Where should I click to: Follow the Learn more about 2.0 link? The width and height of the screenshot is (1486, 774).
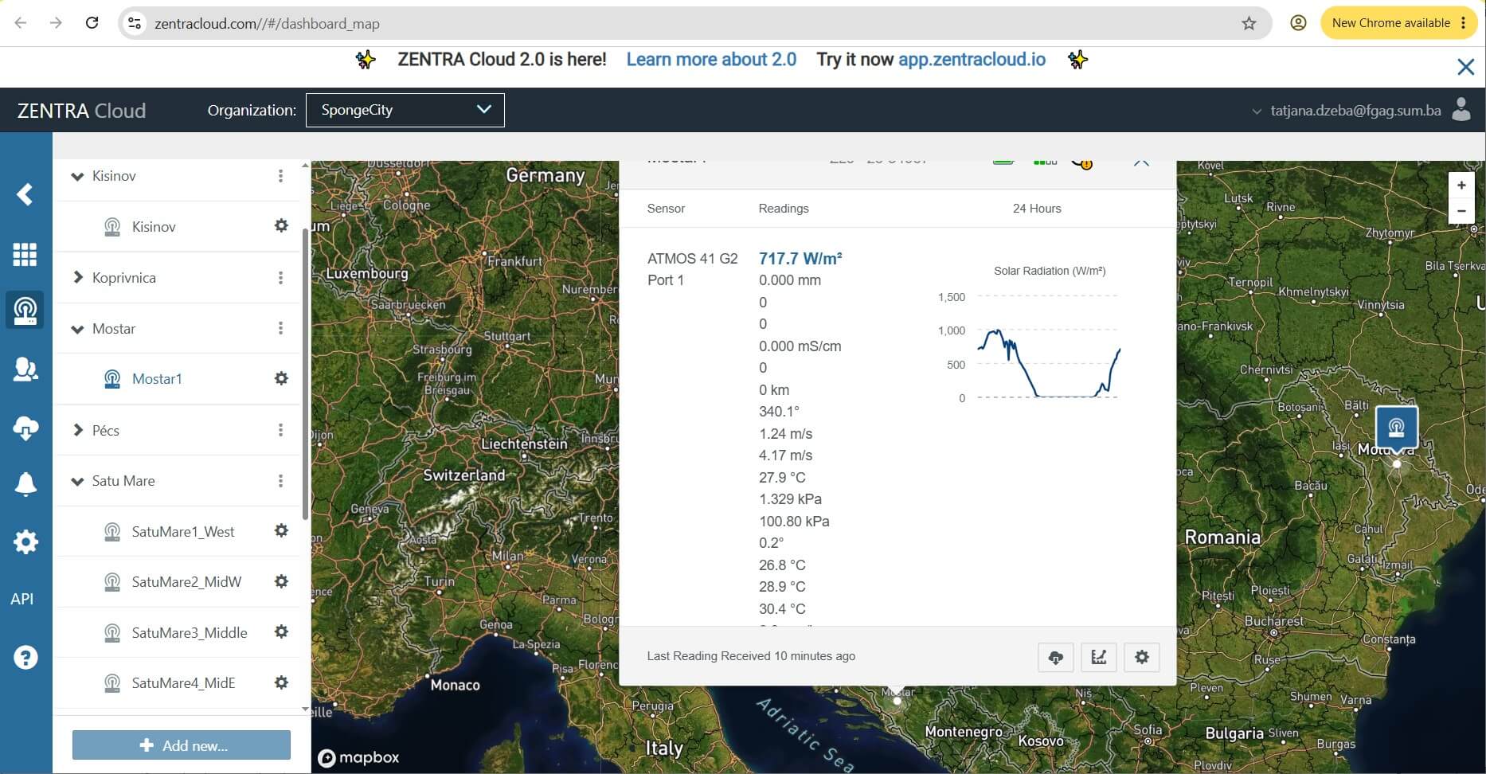click(x=711, y=60)
